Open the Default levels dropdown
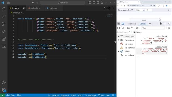 point(124,32)
